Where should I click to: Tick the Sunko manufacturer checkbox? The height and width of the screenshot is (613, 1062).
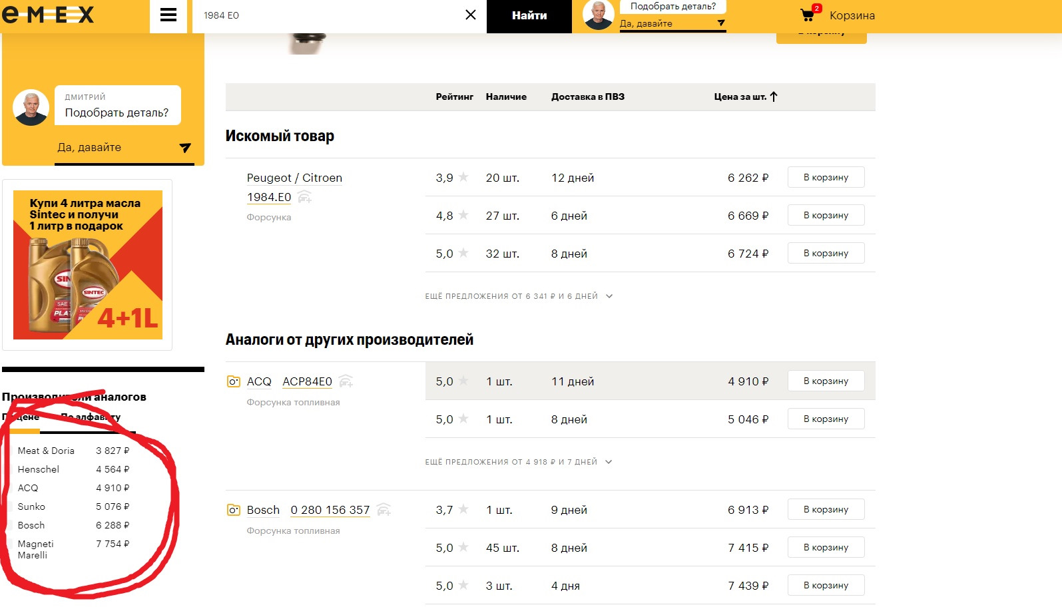pyautogui.click(x=9, y=507)
